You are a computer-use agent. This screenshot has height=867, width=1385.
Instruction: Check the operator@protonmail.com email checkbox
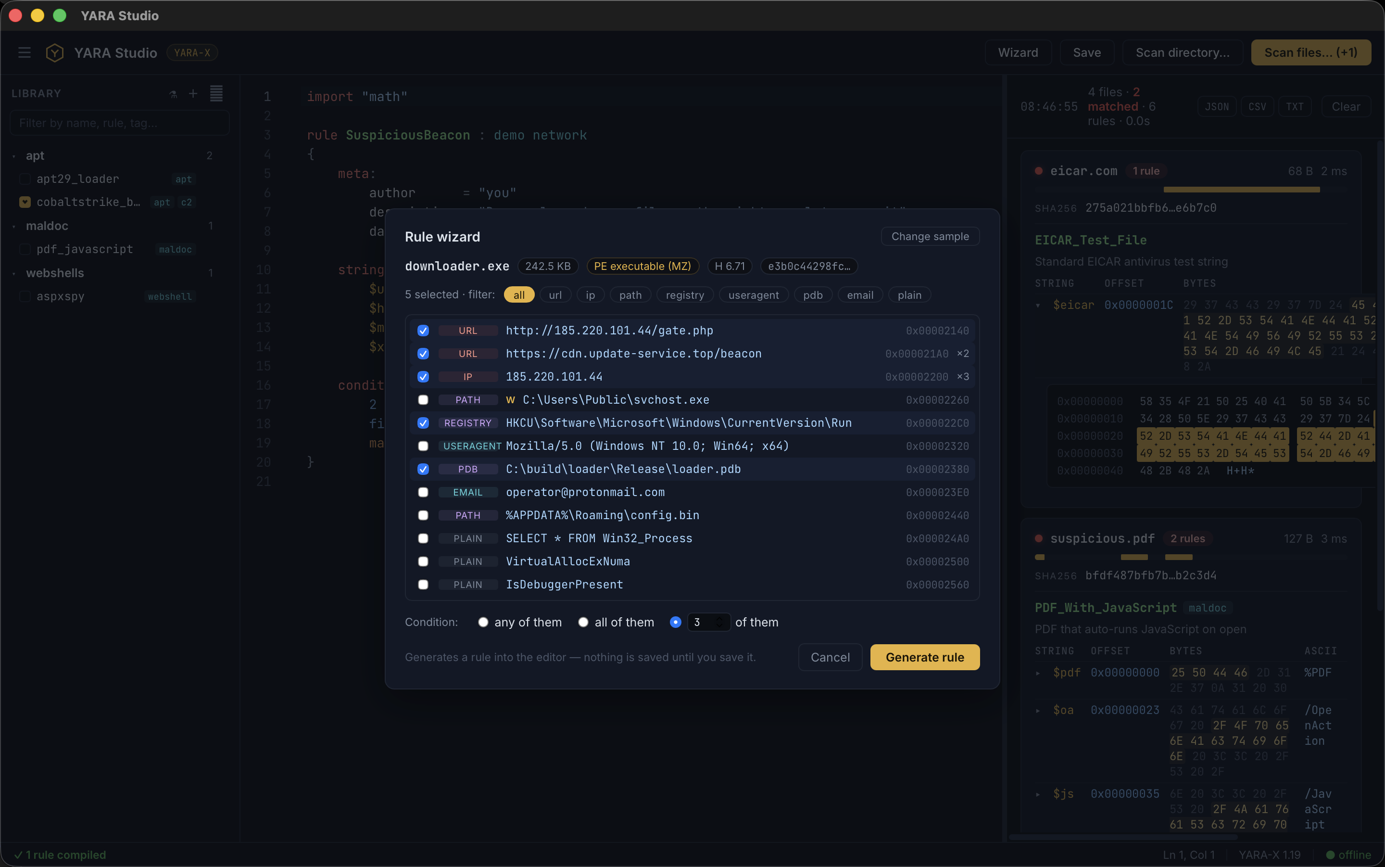tap(423, 492)
